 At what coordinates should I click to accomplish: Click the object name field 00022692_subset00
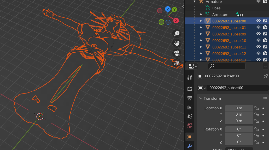[x=238, y=88]
